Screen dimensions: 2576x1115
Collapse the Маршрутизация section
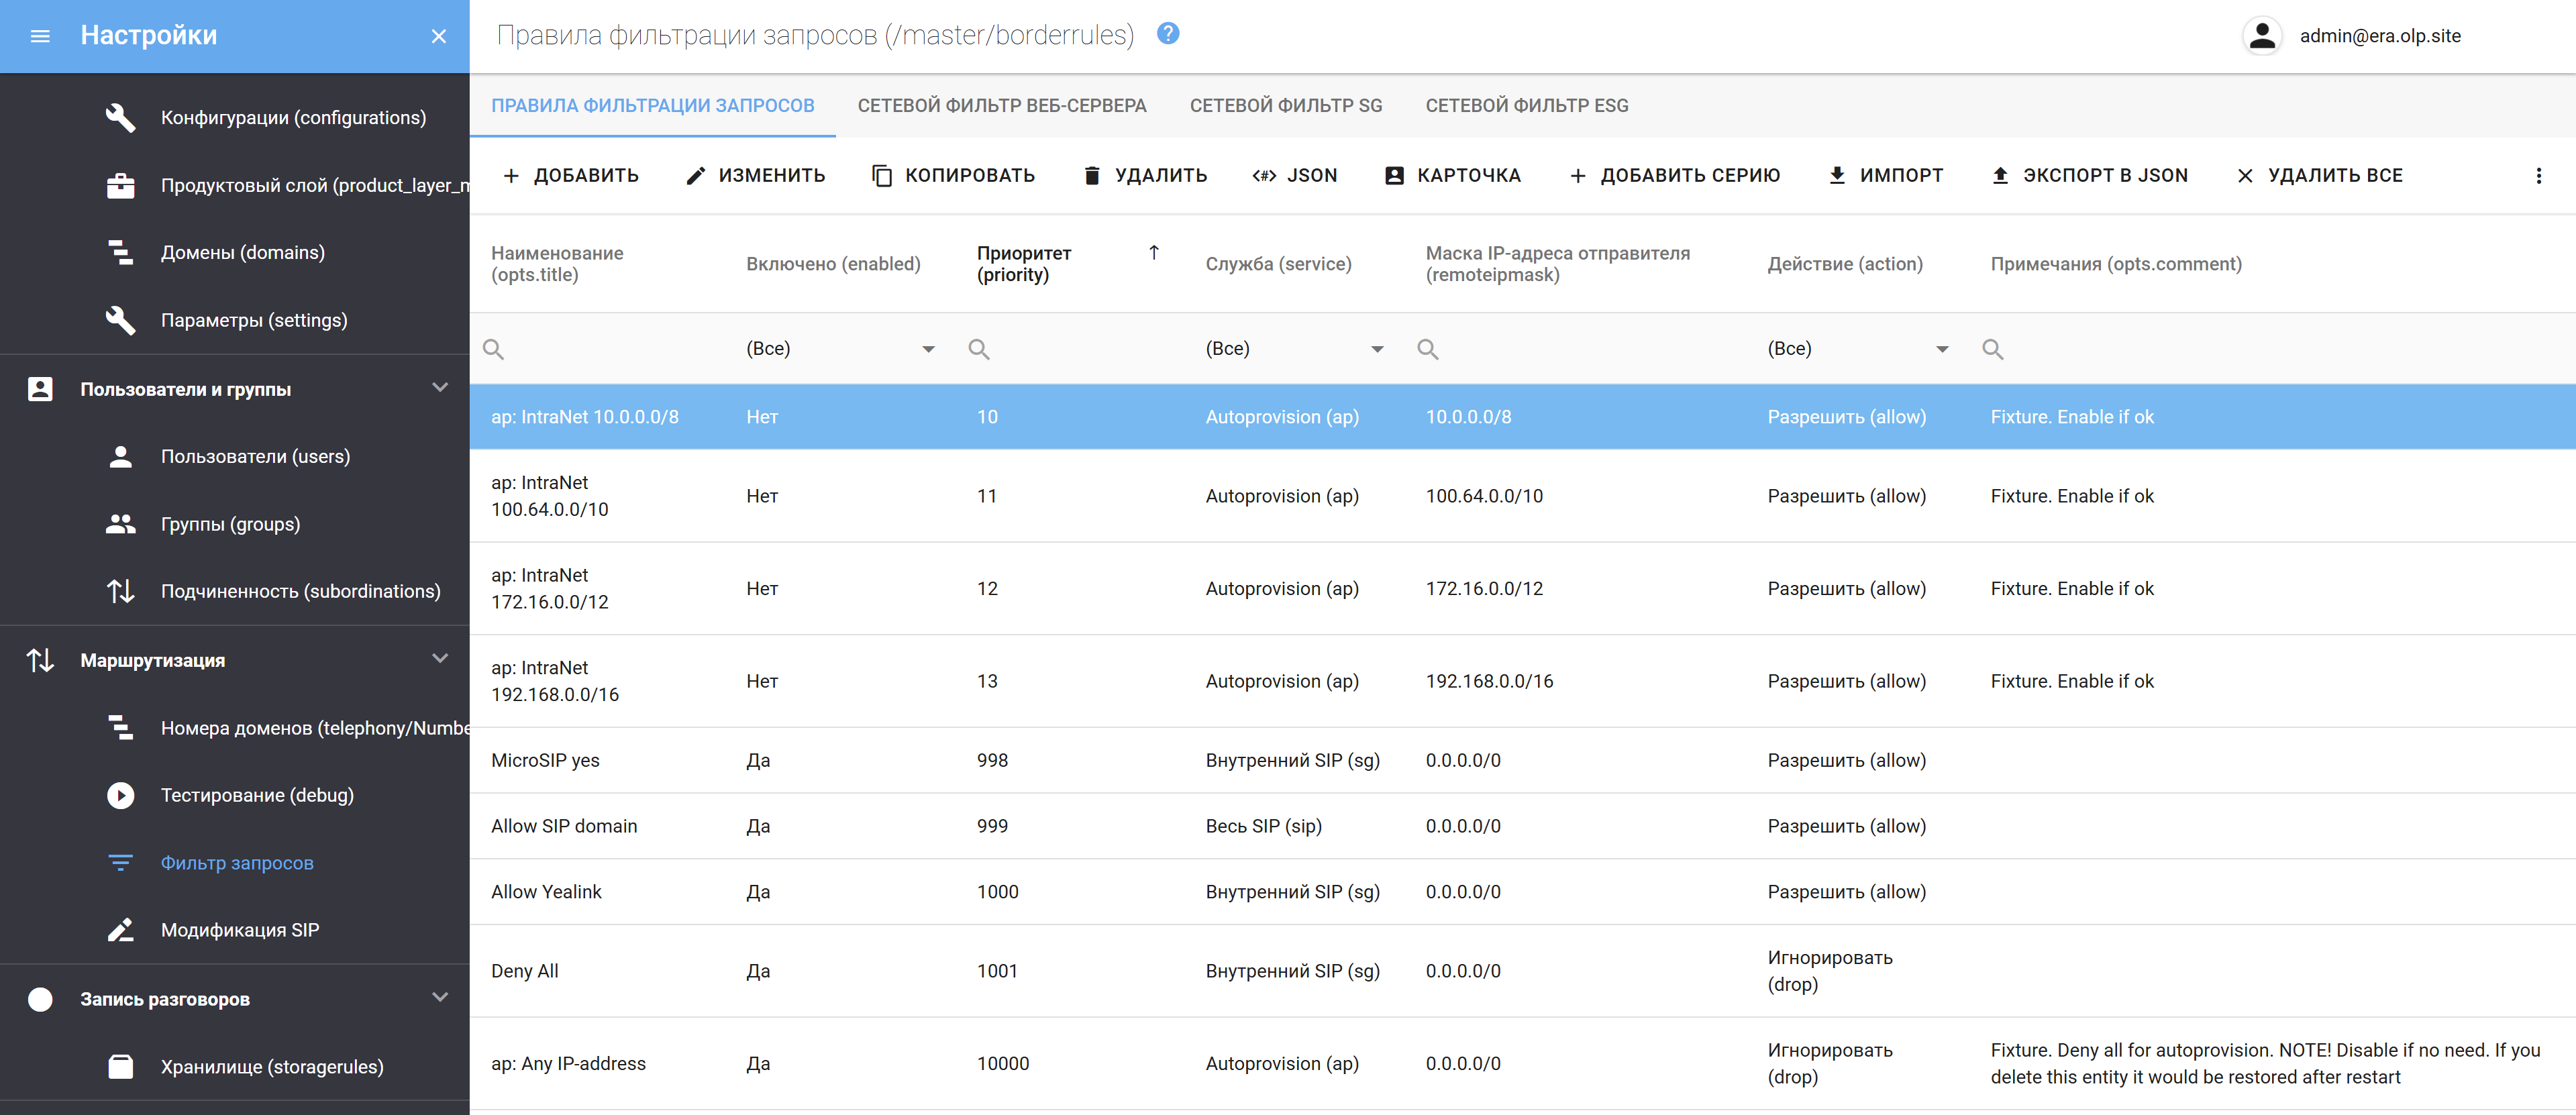tap(439, 659)
